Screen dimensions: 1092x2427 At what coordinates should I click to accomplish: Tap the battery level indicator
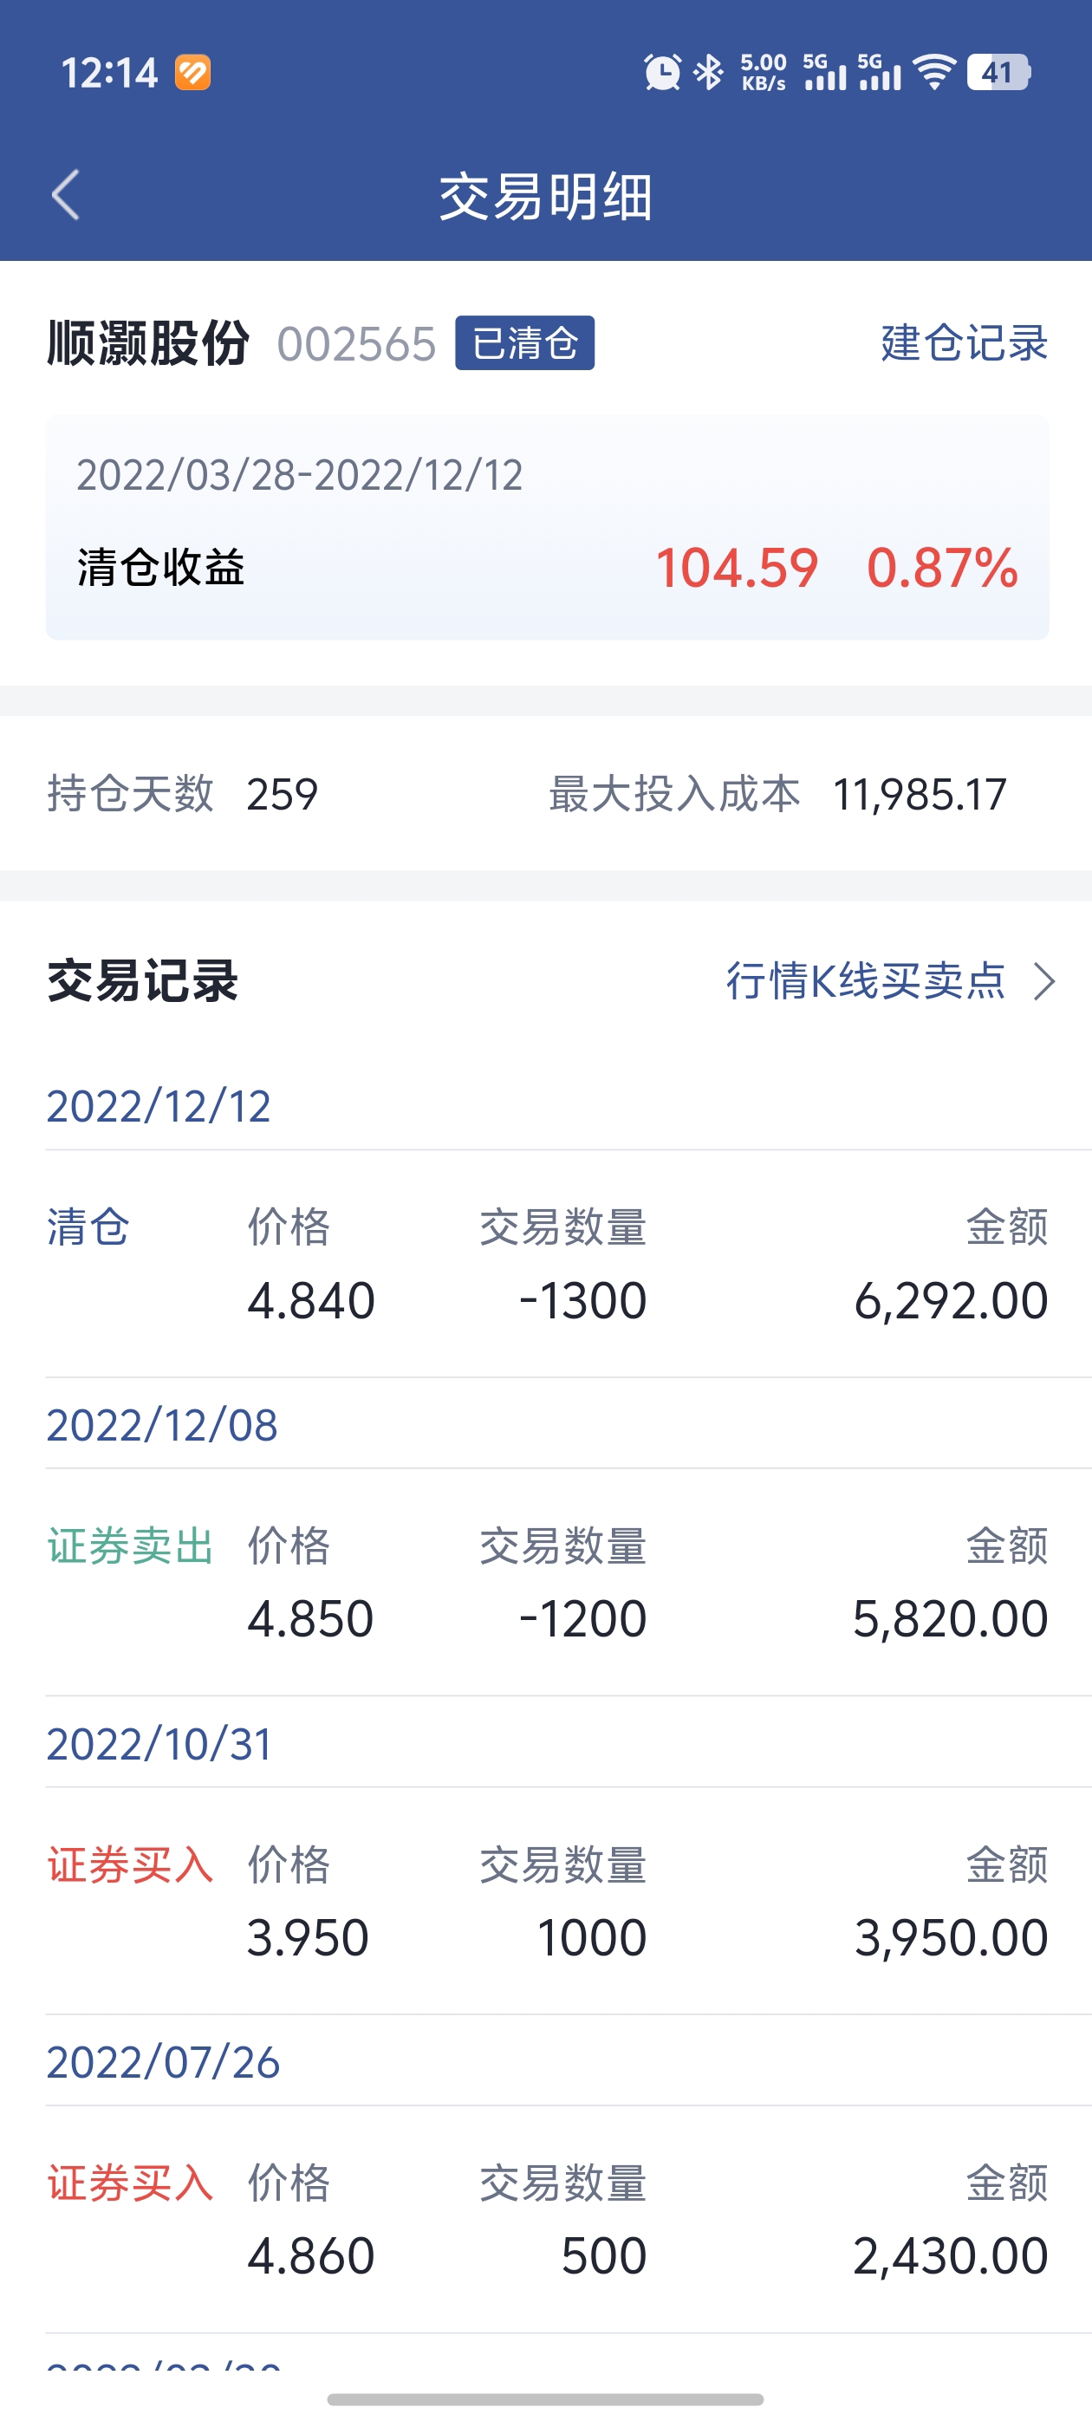998,73
